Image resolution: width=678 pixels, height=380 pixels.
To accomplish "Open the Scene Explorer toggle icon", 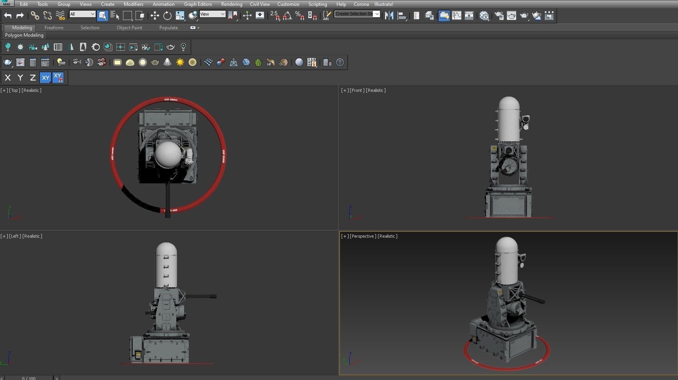I will pyautogui.click(x=416, y=16).
